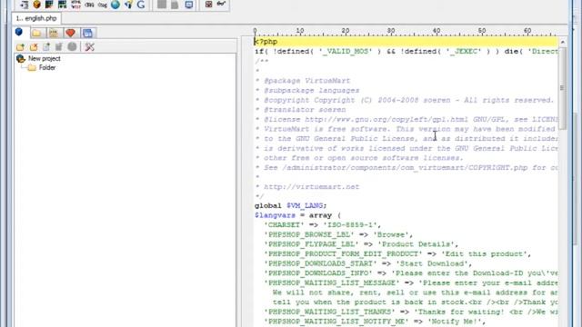Add file to project icon
This screenshot has width=582, height=327.
[46, 47]
